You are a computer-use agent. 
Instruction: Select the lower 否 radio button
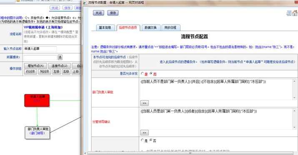pyautogui.click(x=151, y=140)
